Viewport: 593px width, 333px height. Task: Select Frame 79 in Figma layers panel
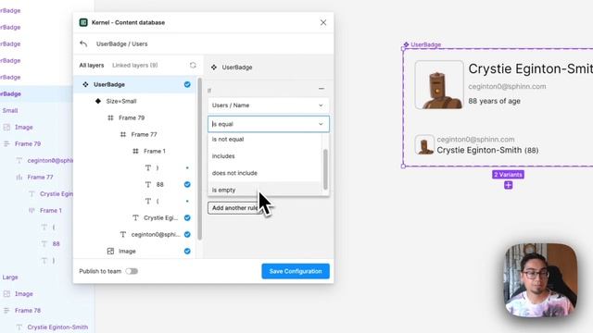[28, 144]
